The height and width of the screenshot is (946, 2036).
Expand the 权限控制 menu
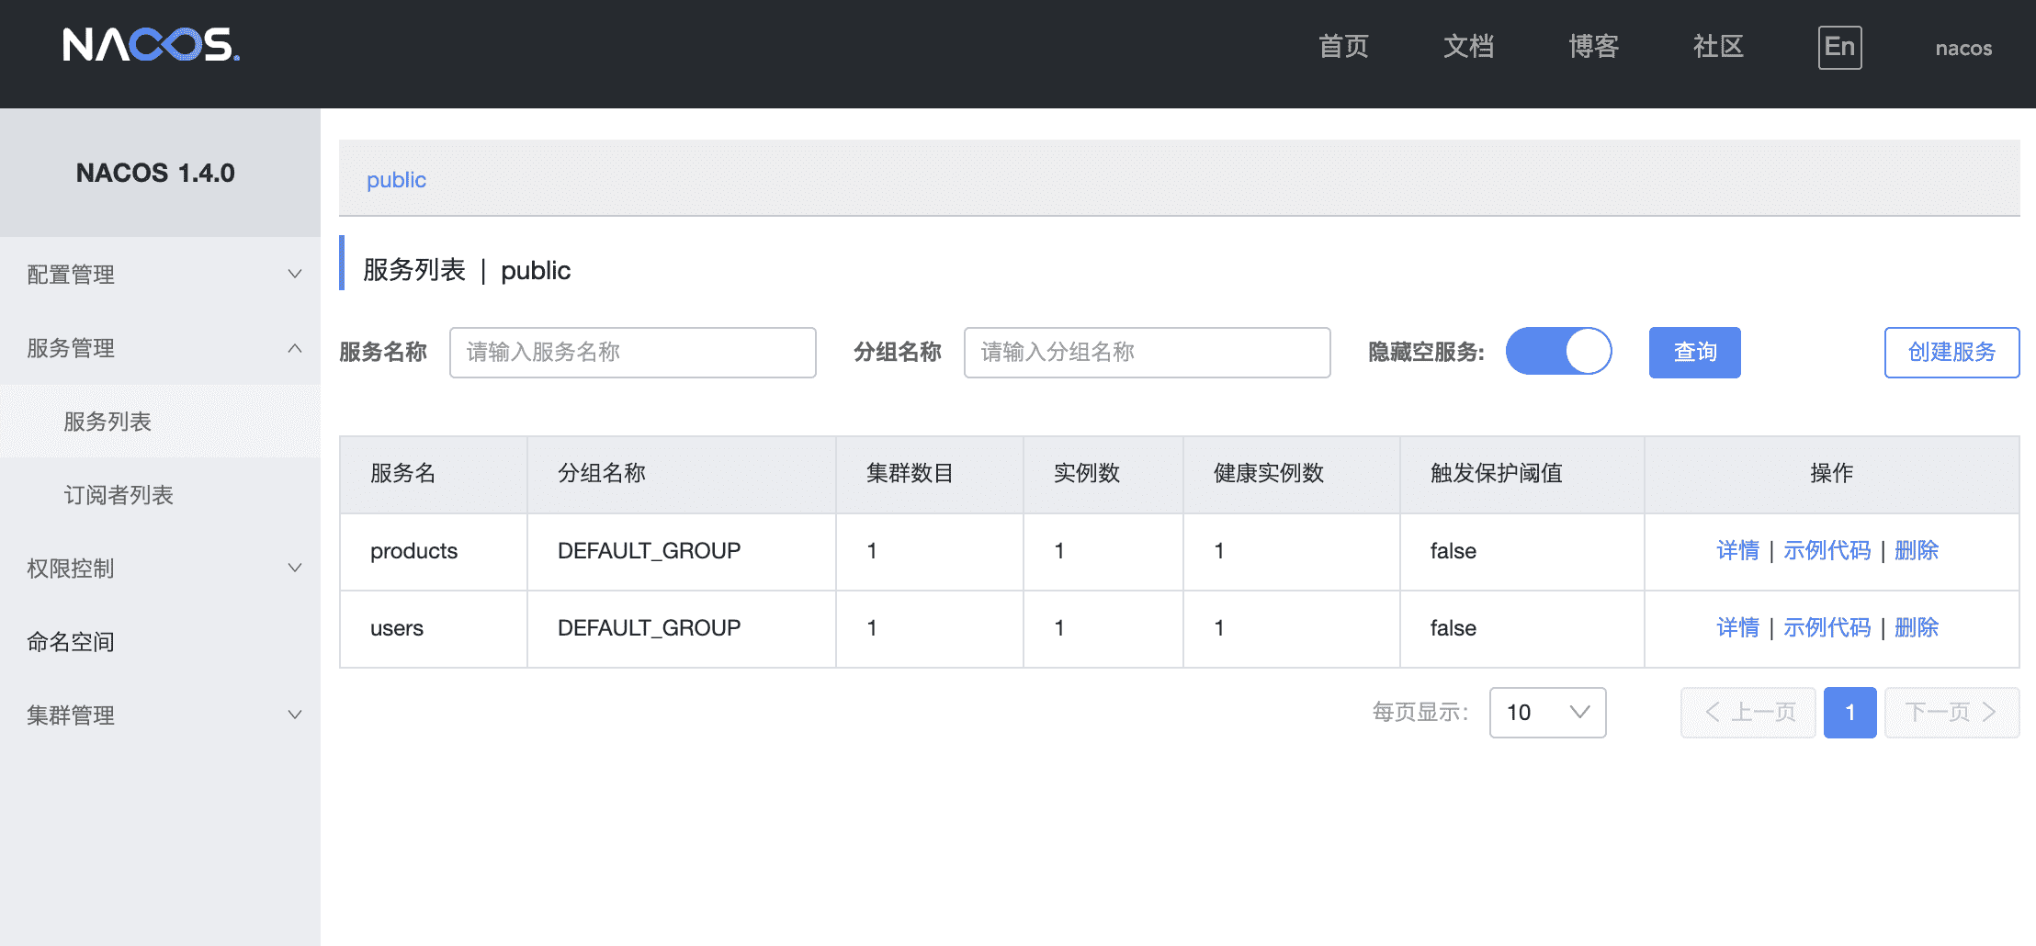pyautogui.click(x=160, y=569)
